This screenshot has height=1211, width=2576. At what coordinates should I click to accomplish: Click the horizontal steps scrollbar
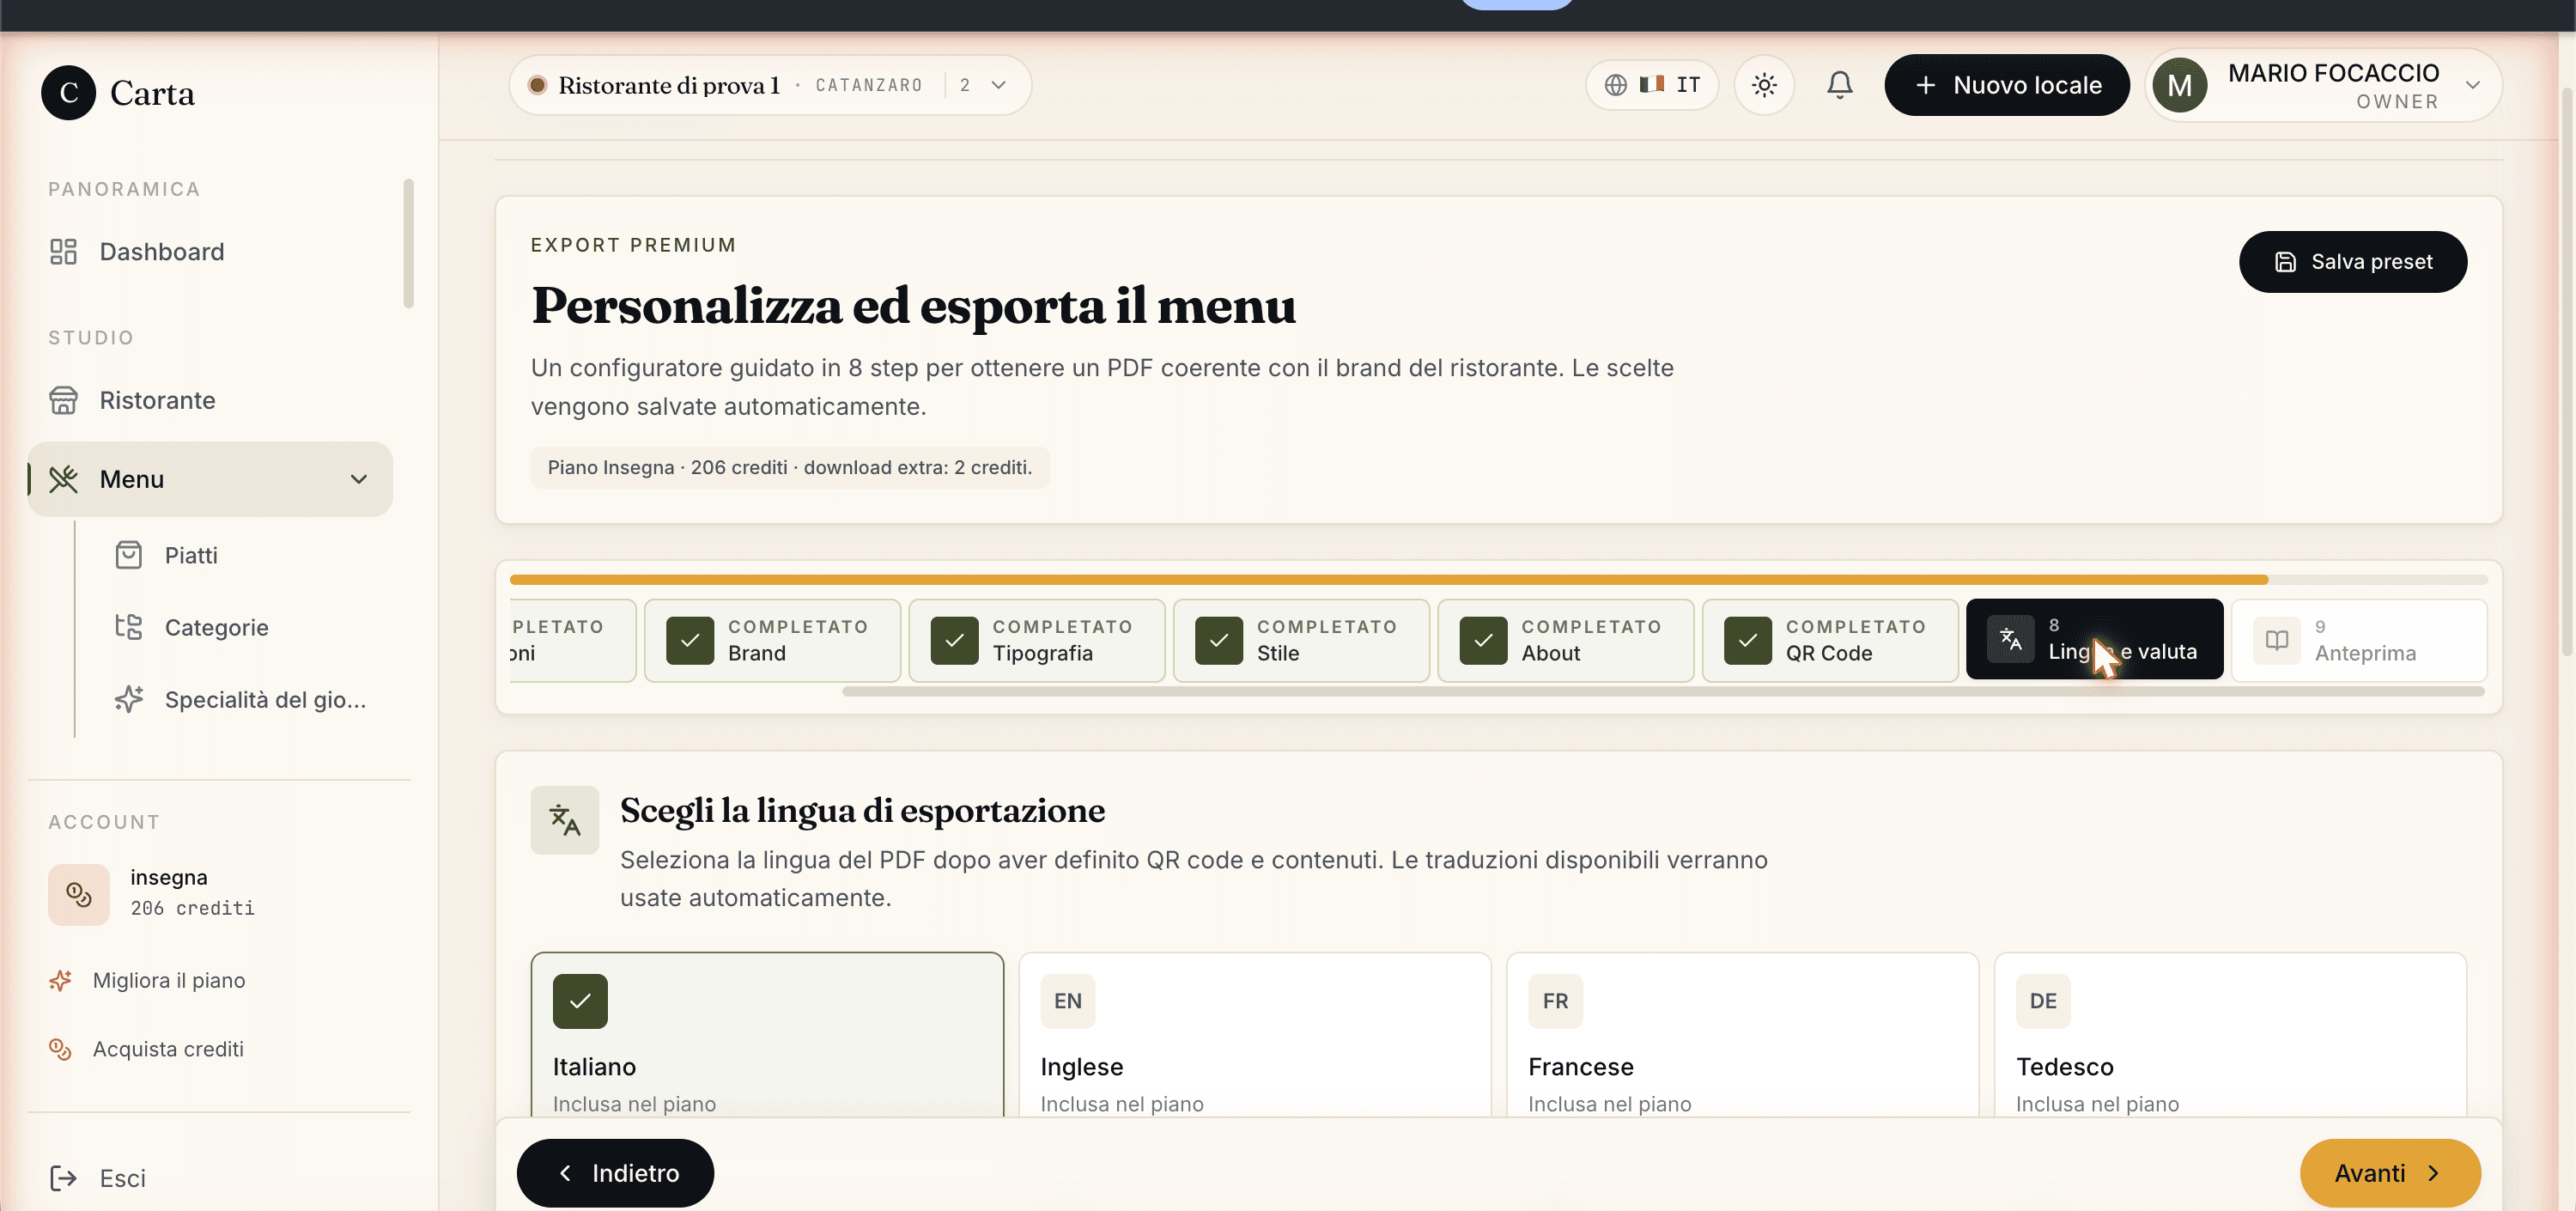1663,691
